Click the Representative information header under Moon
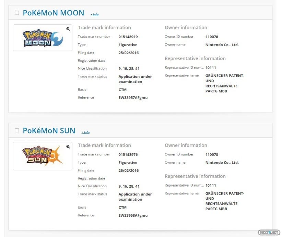This screenshot has width=282, height=237. click(195, 58)
